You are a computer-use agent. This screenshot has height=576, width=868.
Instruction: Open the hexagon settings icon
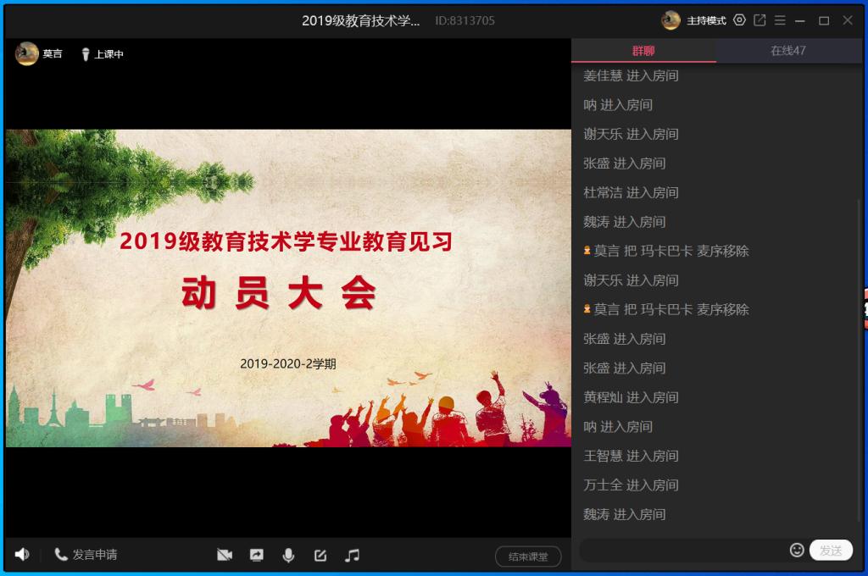tap(739, 20)
